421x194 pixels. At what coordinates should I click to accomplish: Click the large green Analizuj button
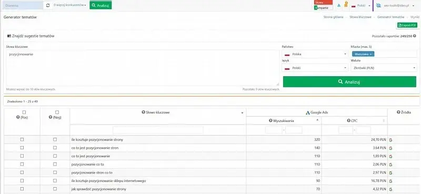coord(349,82)
